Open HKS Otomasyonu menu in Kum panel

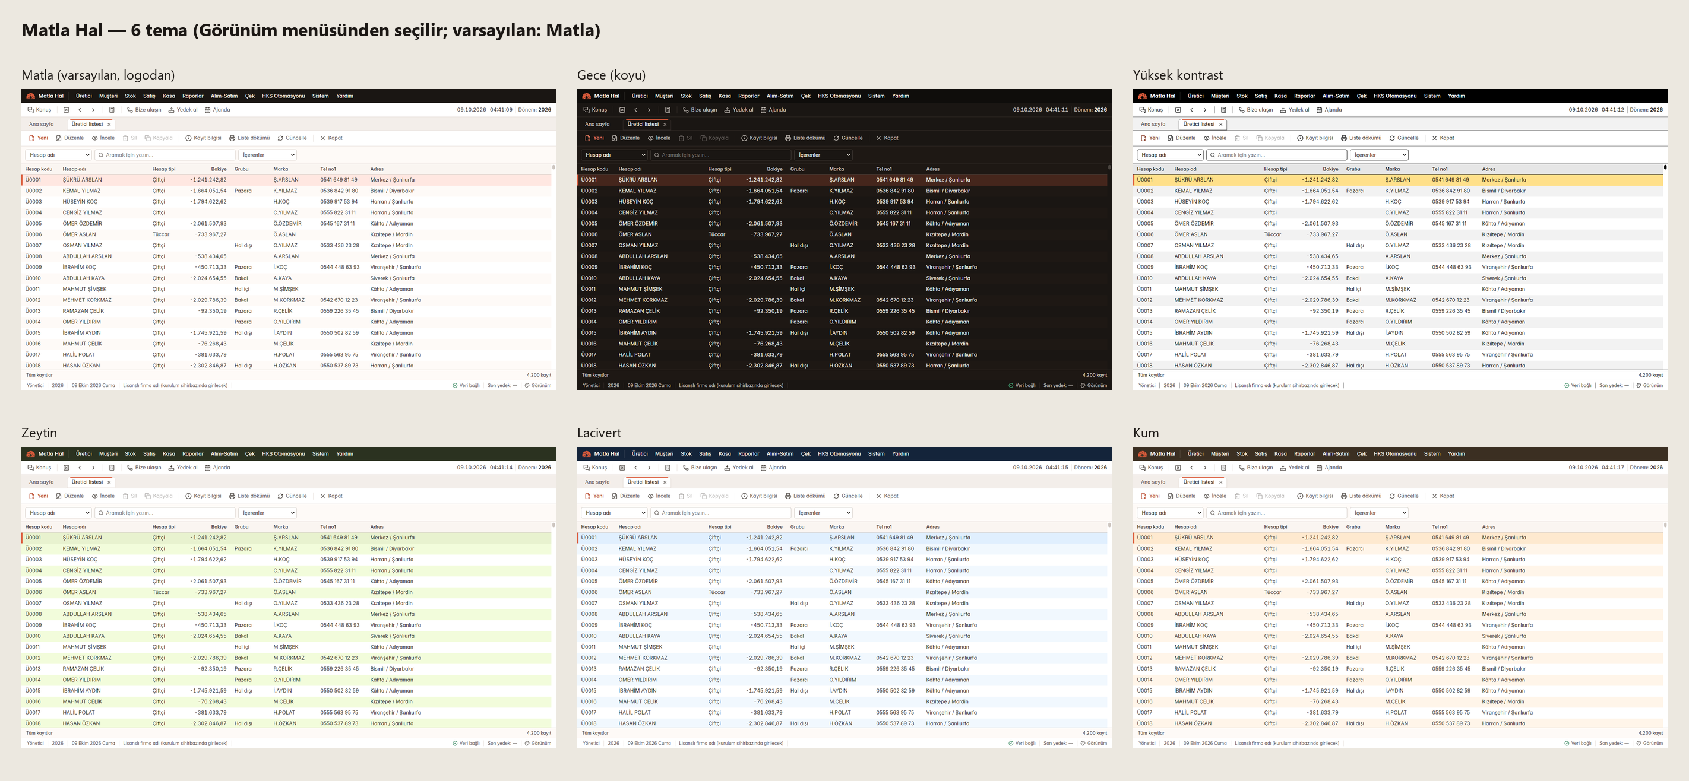pyautogui.click(x=1395, y=453)
